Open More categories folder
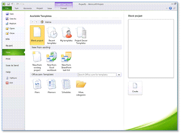Viewport: 181px width, 134px height. (81, 88)
